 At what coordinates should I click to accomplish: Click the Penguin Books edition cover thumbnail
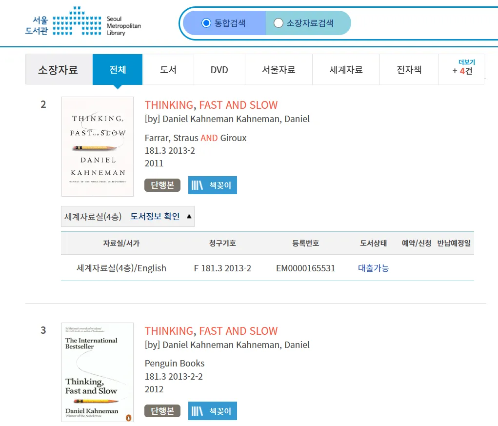[98, 372]
